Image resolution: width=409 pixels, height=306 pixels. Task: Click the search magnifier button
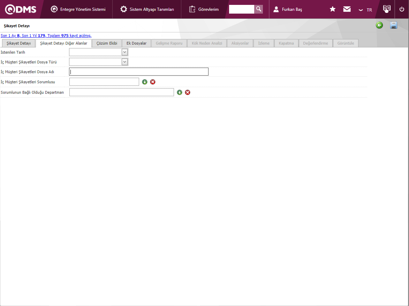[258, 9]
